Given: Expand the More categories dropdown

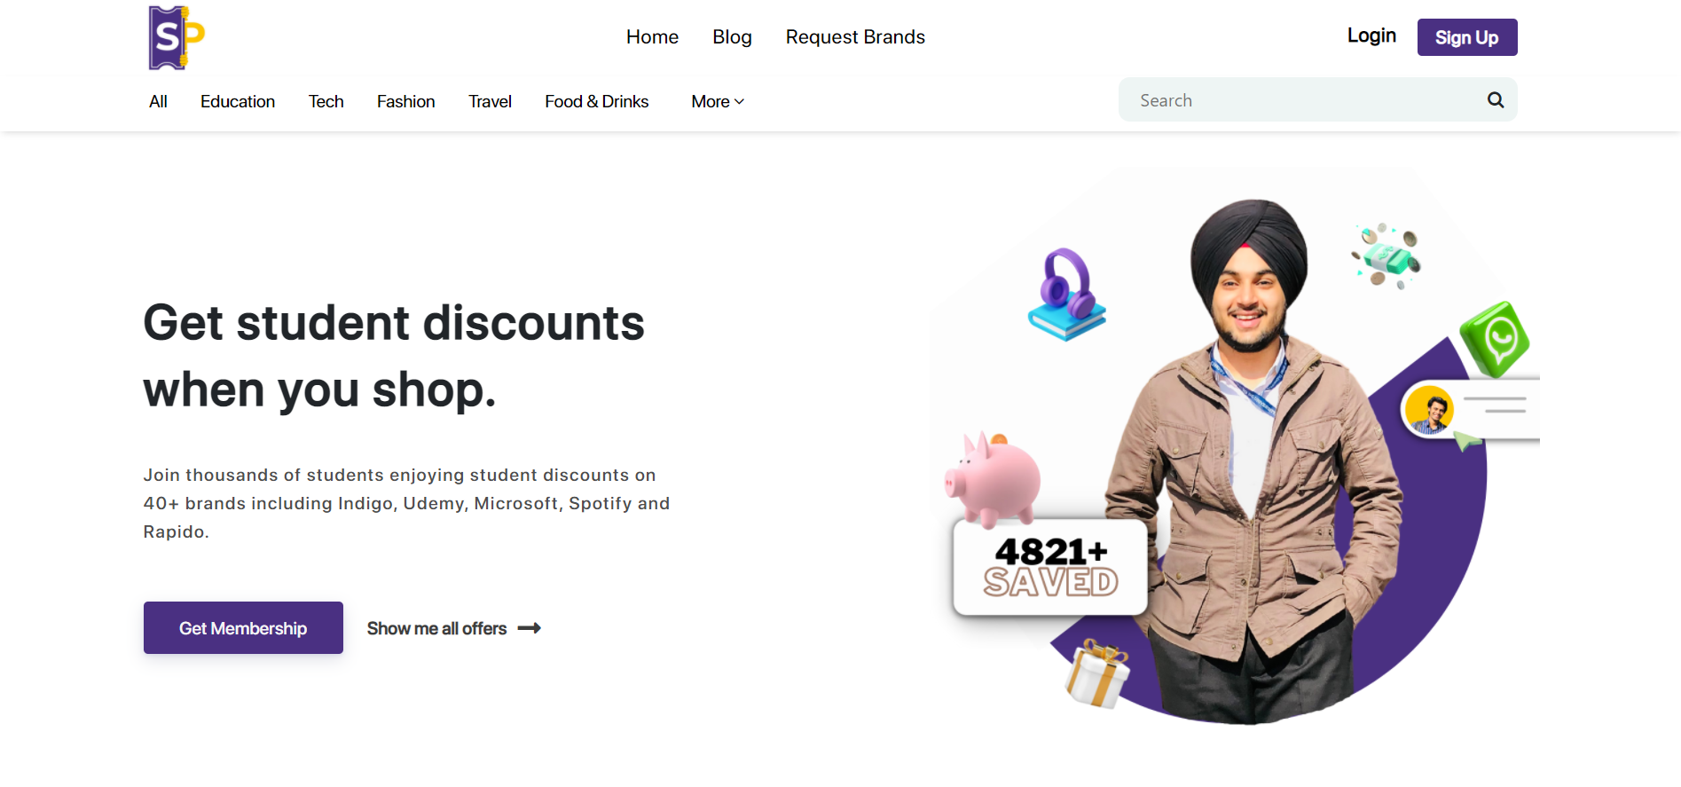Looking at the screenshot, I should [718, 102].
